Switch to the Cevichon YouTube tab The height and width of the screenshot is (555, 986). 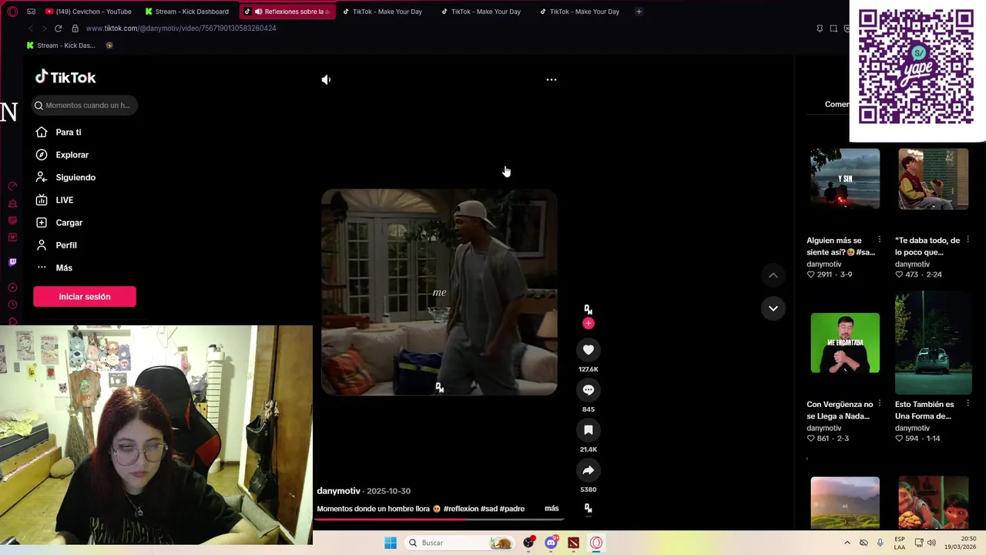tap(89, 12)
